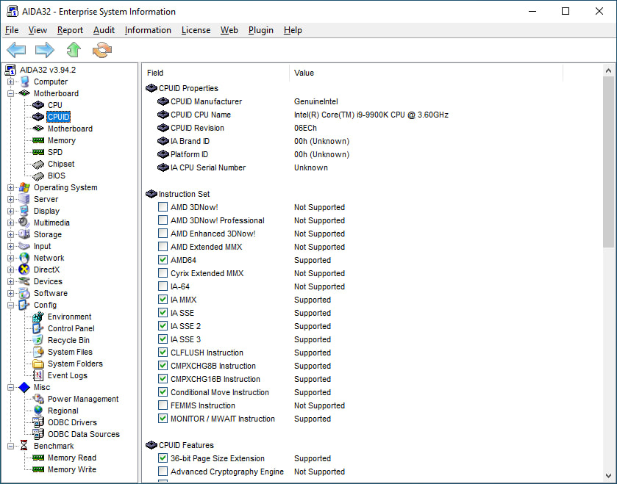Click the Forward arrow toolbar icon

click(x=44, y=50)
